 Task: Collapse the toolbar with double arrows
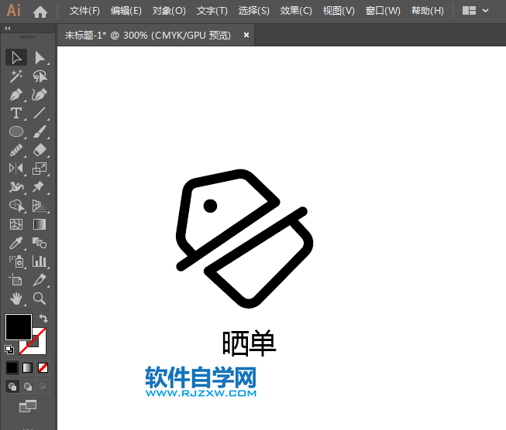(x=8, y=29)
